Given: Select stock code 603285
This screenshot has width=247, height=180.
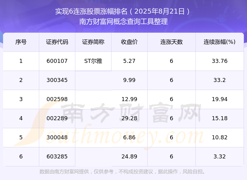Looking at the screenshot, I should [x=57, y=157].
